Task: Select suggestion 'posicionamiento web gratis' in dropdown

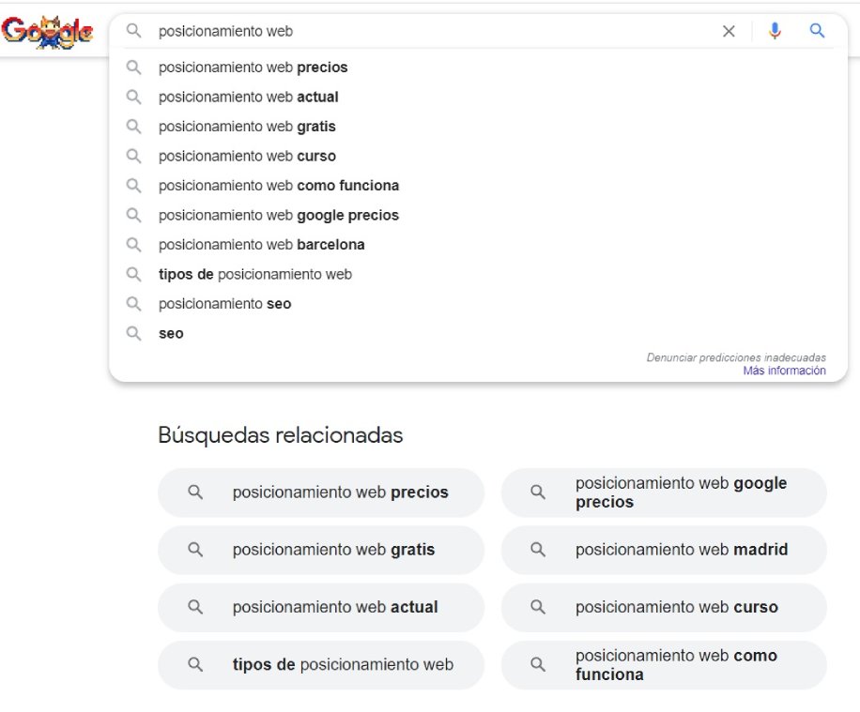Action: (478, 127)
